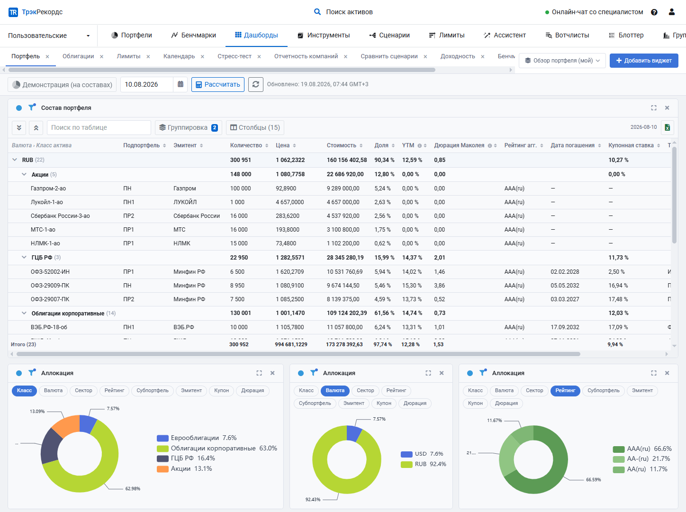Open the user account icon
Viewport: 686px width, 512px height.
[672, 12]
